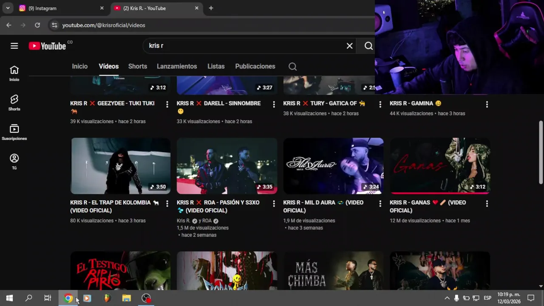Open File Explorer from the taskbar
Viewport: 544px width, 306px height.
tap(126, 298)
